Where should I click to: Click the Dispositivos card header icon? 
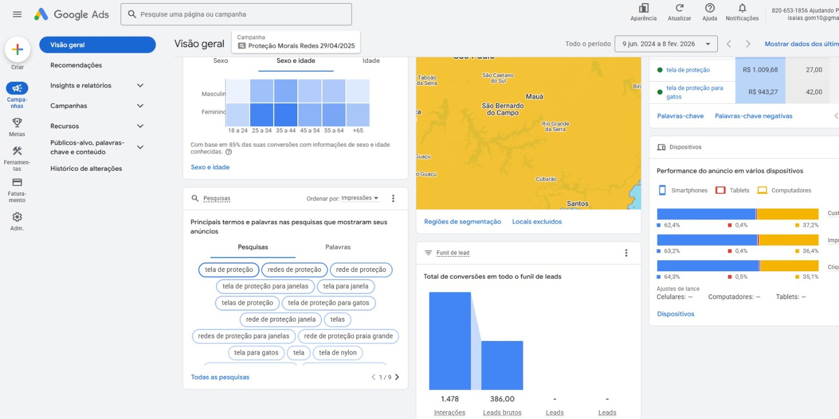click(x=662, y=147)
